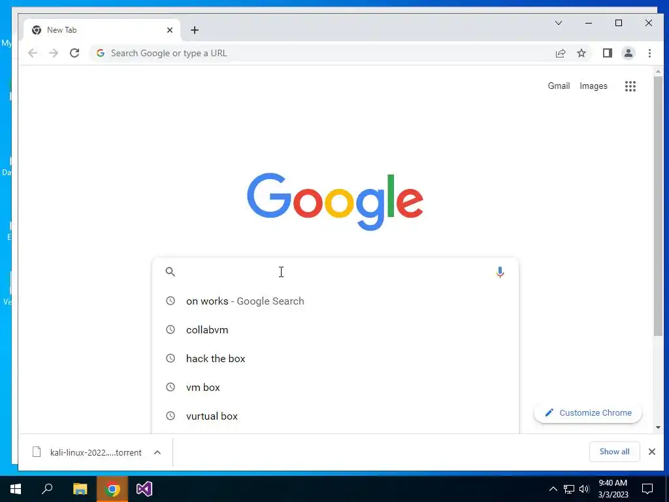Image resolution: width=669 pixels, height=502 pixels.
Task: Open the profile avatar icon
Action: pos(628,53)
